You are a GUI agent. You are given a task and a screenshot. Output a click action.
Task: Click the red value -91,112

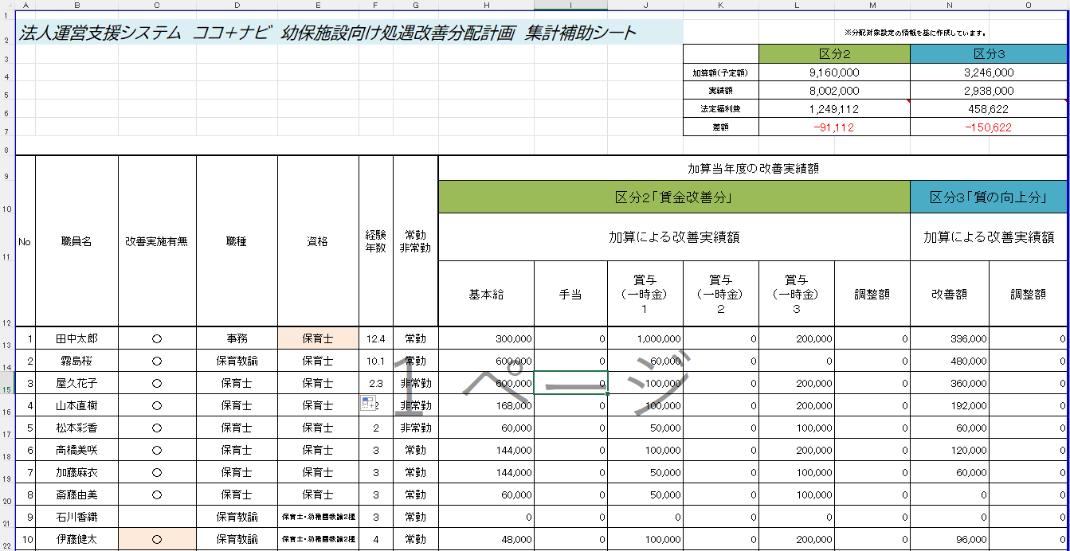click(834, 127)
